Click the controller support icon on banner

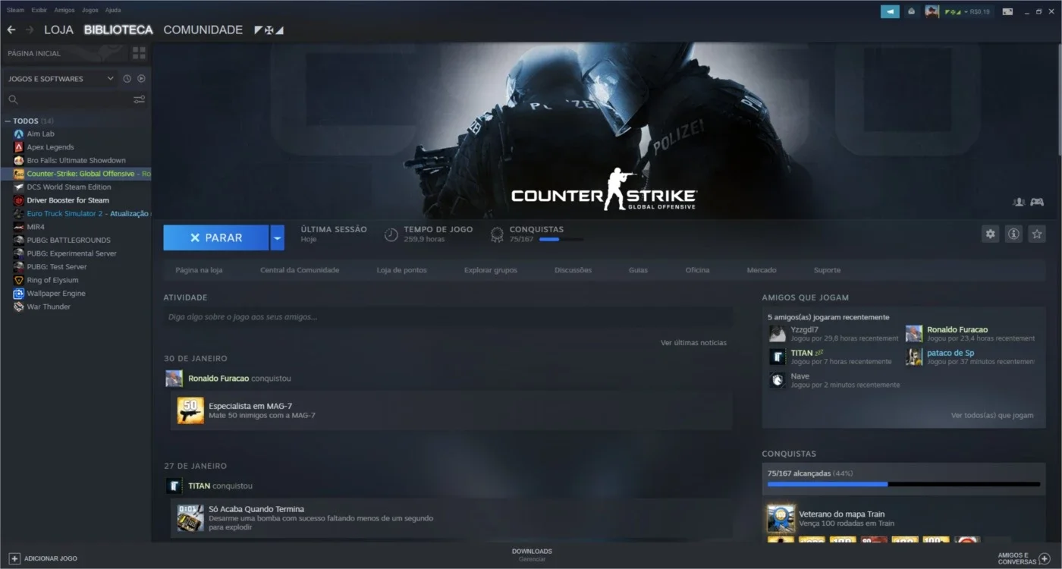click(1037, 202)
